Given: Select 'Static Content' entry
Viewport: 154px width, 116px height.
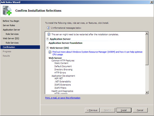Looking at the screenshot, I should tap(61, 63).
